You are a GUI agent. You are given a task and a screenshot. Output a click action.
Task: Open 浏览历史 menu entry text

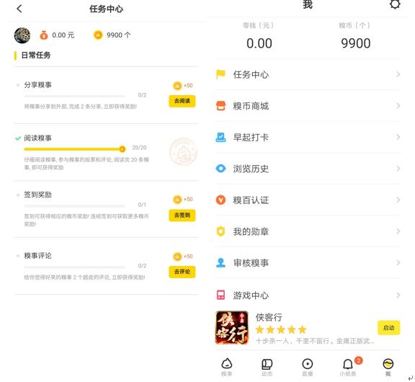tap(251, 169)
